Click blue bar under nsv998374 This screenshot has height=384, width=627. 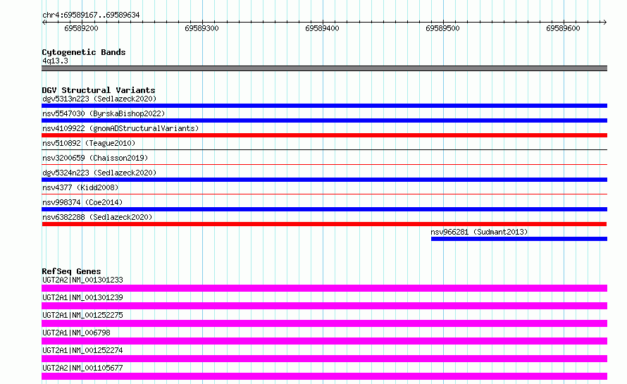pos(324,209)
